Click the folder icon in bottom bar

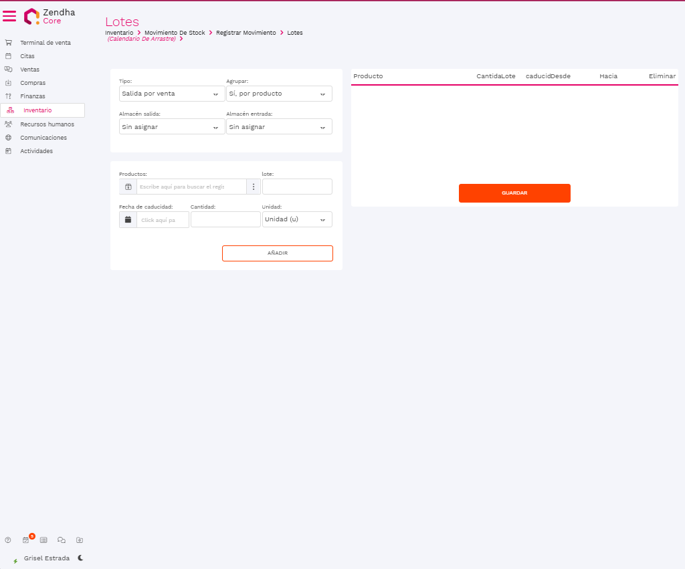tap(80, 540)
